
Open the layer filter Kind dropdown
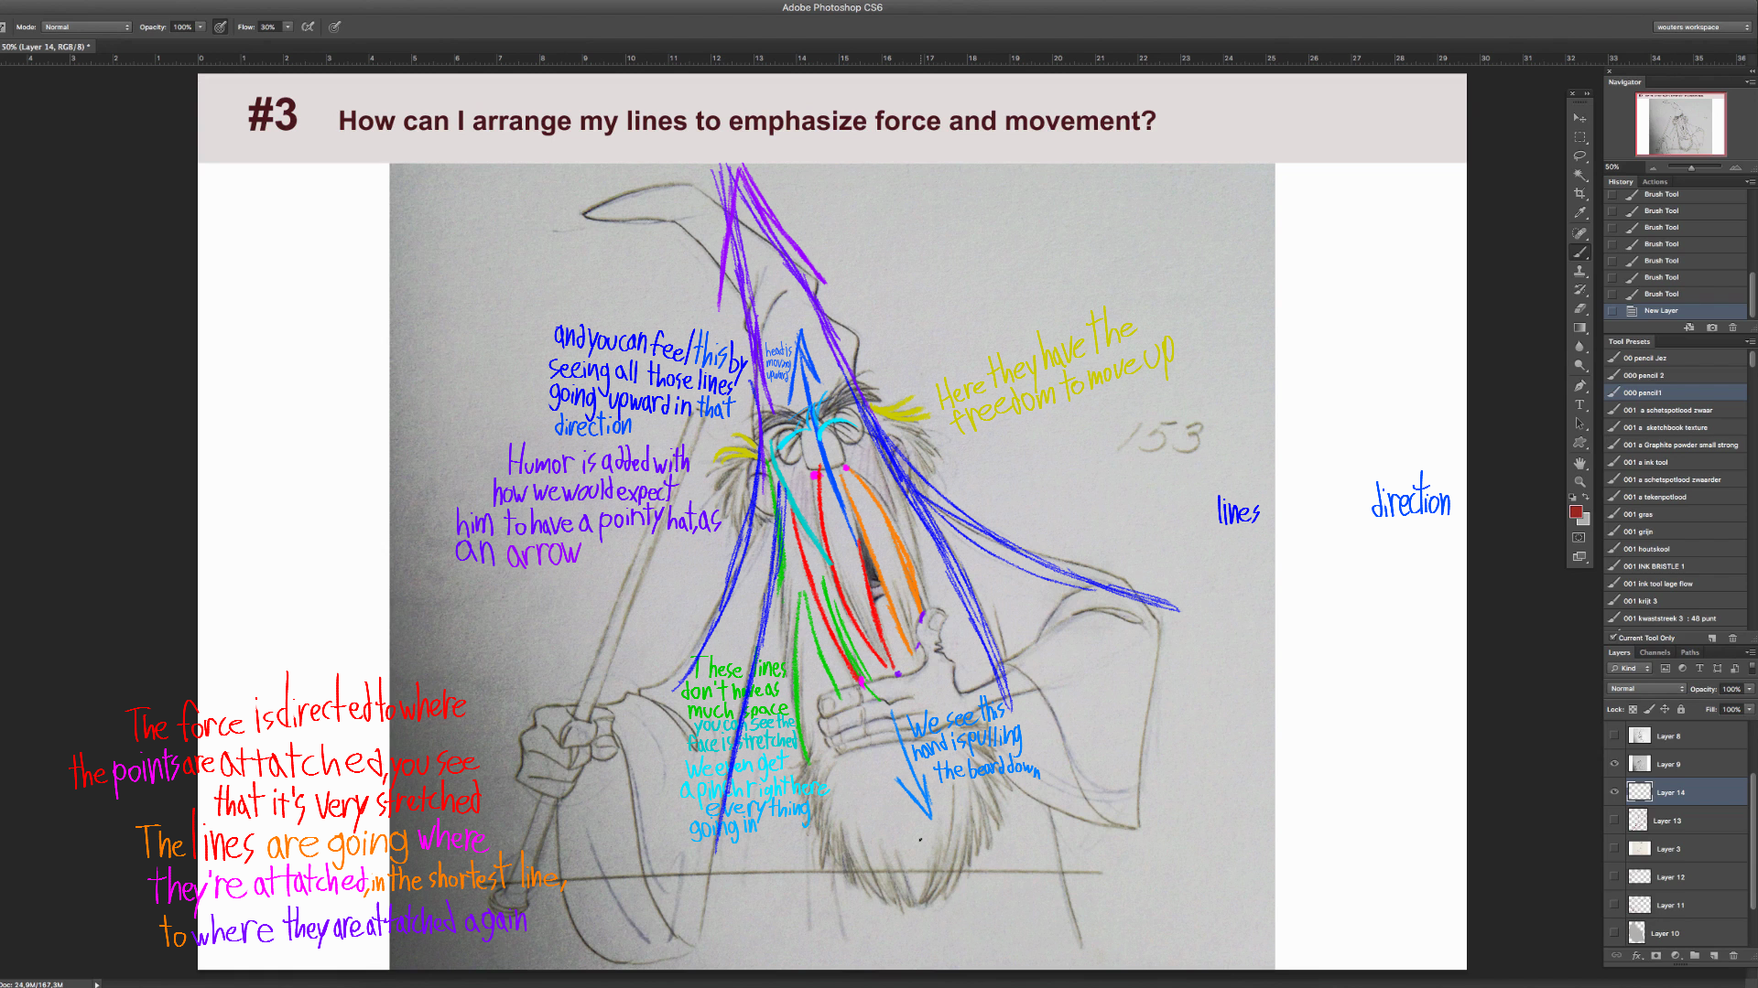pos(1631,668)
